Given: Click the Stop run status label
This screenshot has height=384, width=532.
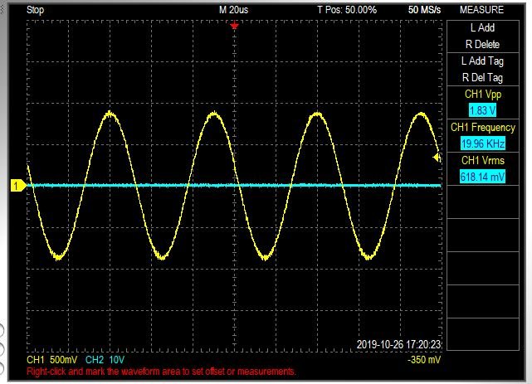Looking at the screenshot, I should pos(36,10).
